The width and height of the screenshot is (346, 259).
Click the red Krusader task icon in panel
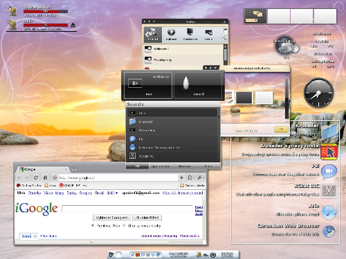138,255
